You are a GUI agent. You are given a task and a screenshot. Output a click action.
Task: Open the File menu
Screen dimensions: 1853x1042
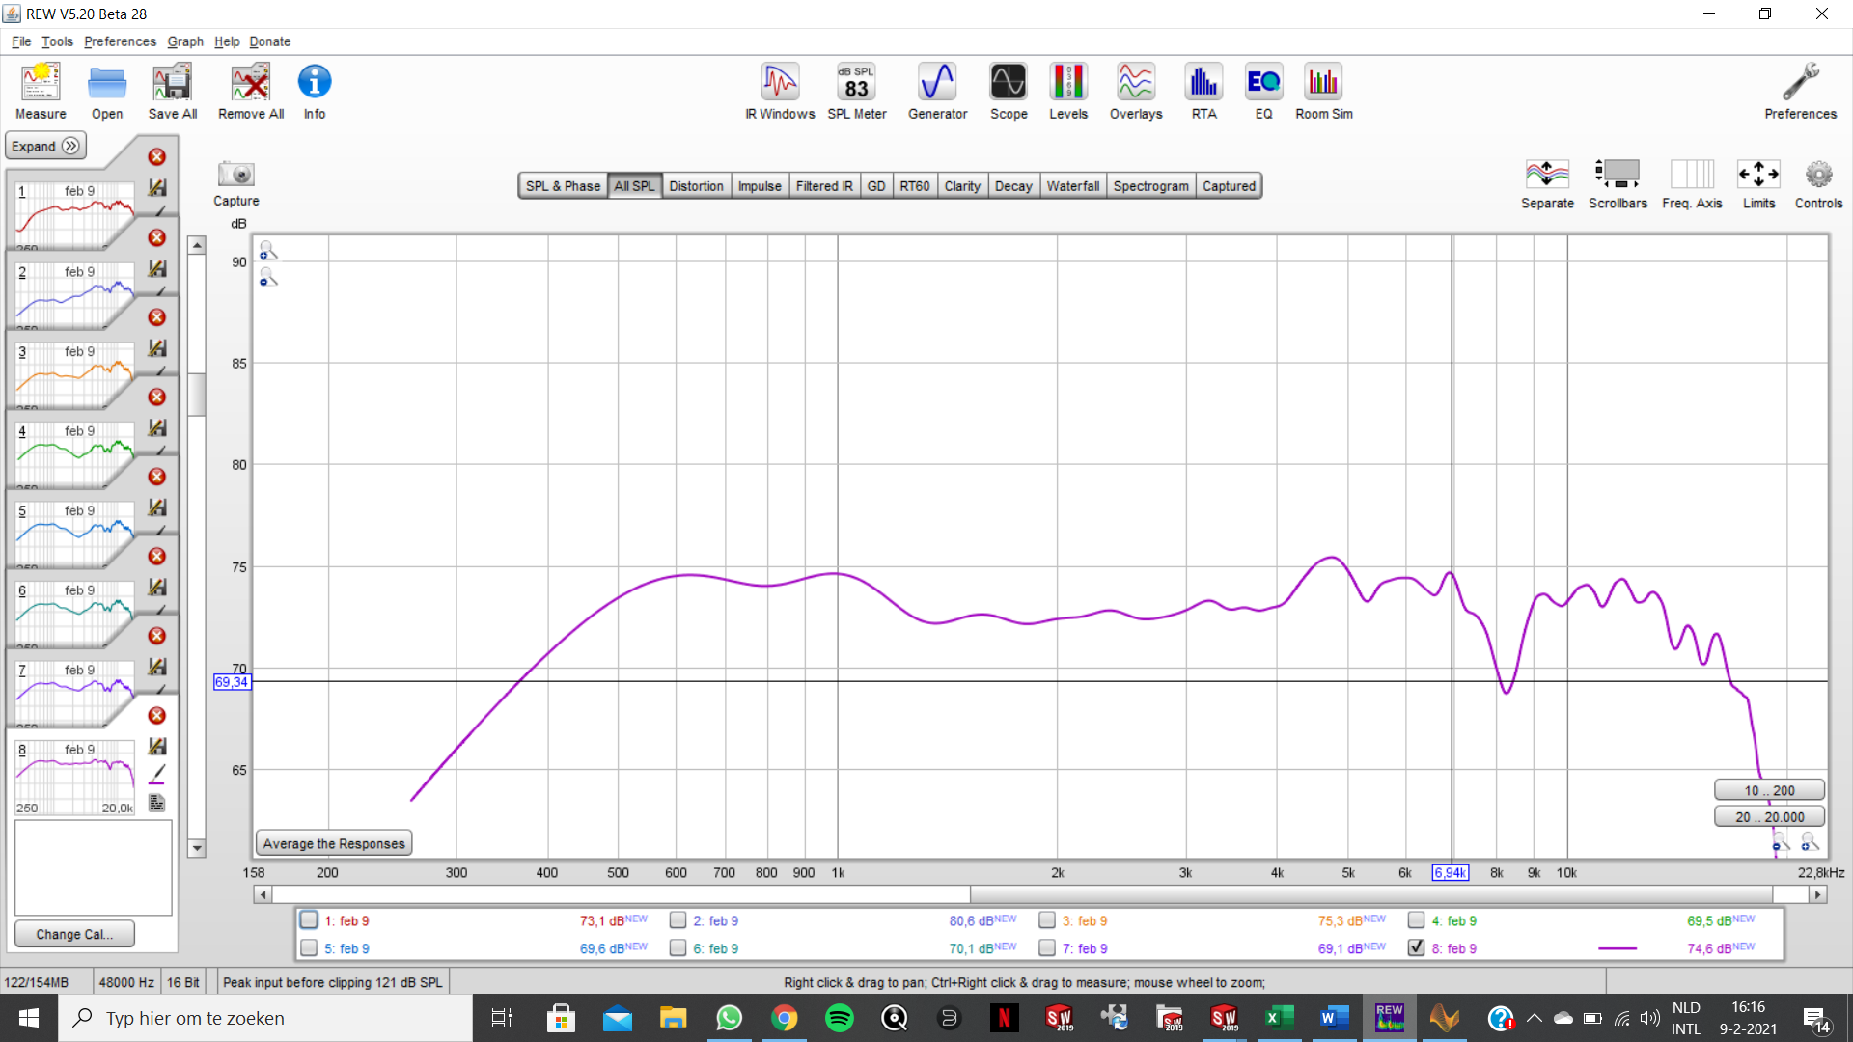(21, 41)
